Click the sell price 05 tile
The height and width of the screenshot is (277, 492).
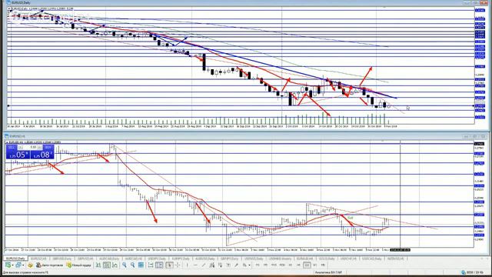(18, 155)
